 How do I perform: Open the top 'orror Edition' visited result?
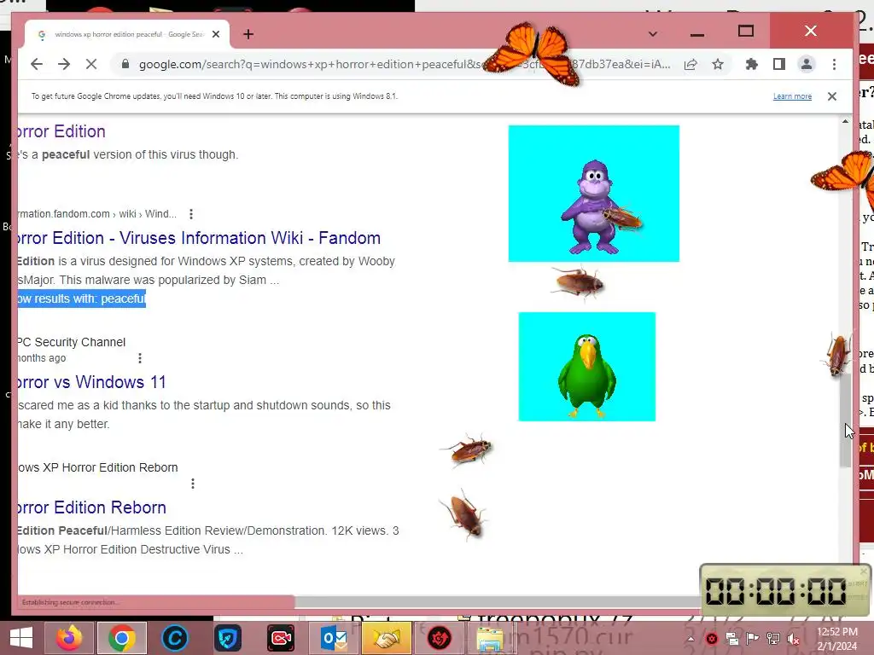coord(61,131)
